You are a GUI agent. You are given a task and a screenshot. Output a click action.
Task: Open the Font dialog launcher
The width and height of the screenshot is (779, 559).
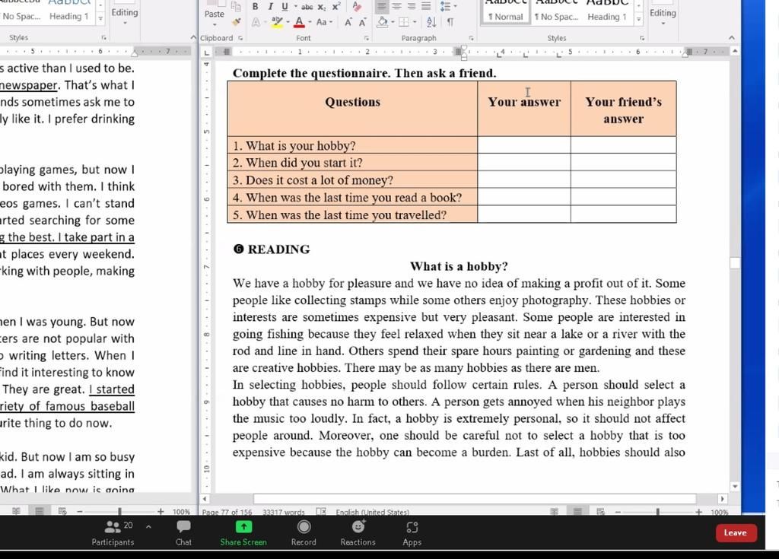click(366, 38)
